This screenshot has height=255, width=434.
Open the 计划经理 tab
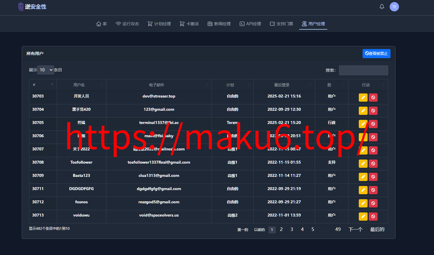159,24
